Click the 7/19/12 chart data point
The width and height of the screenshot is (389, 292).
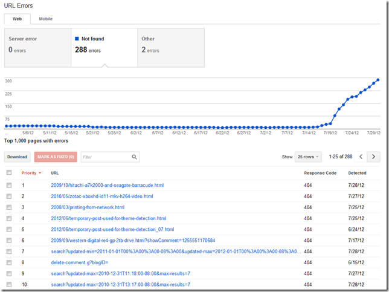pyautogui.click(x=330, y=124)
